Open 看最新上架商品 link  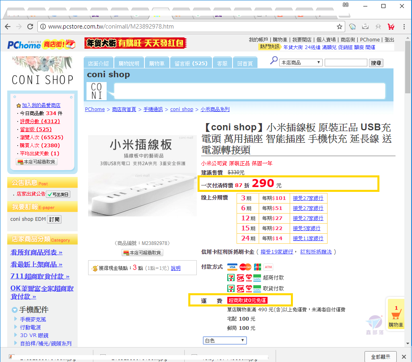[36, 264]
